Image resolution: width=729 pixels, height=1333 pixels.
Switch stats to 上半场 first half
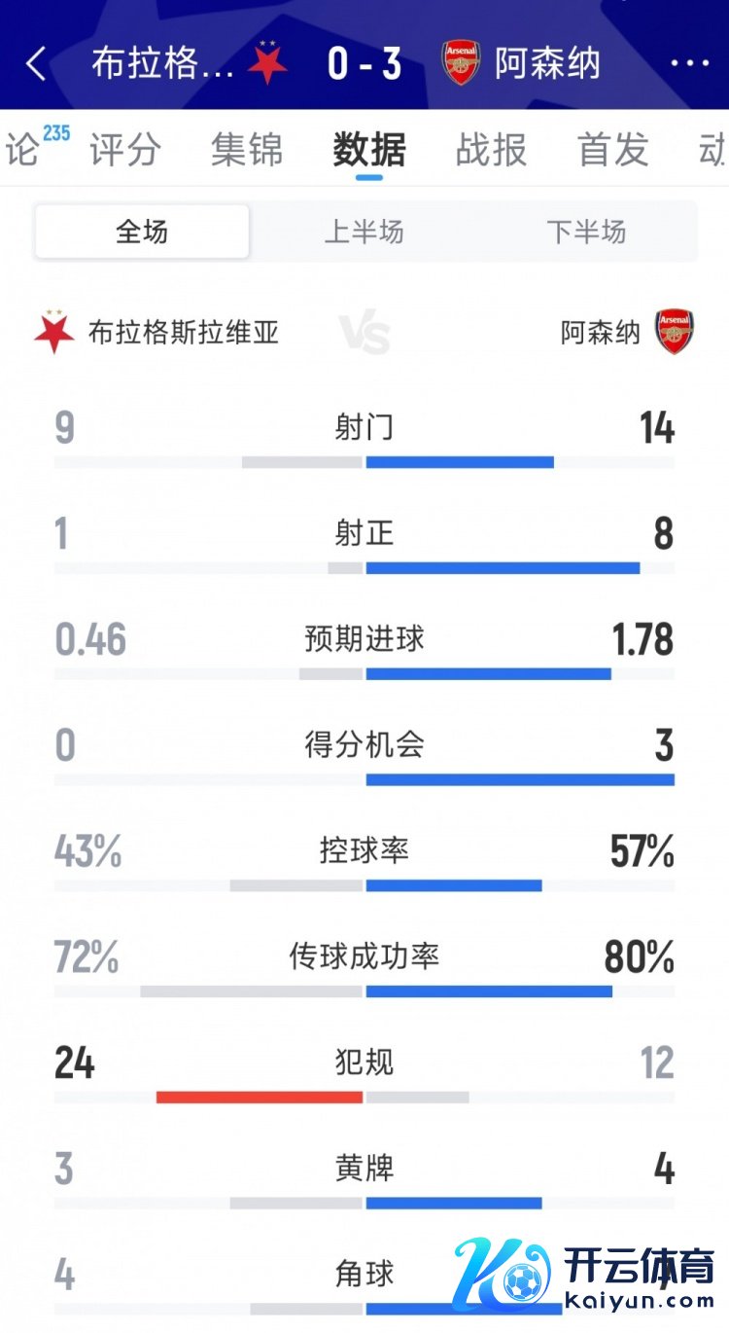pyautogui.click(x=364, y=232)
